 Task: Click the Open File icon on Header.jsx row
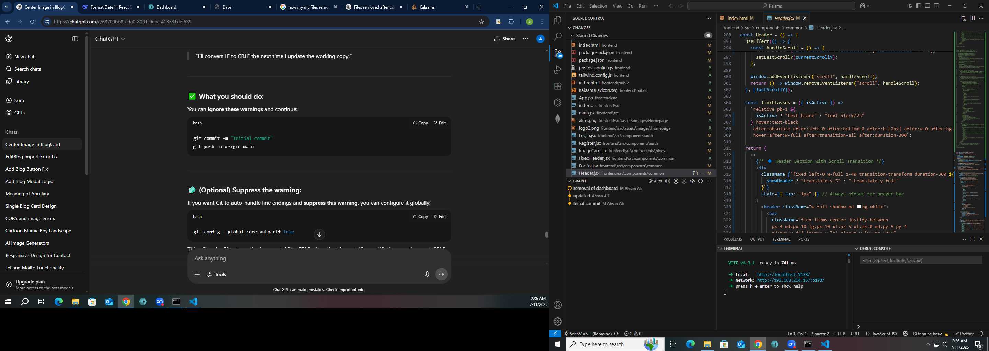[x=695, y=173]
